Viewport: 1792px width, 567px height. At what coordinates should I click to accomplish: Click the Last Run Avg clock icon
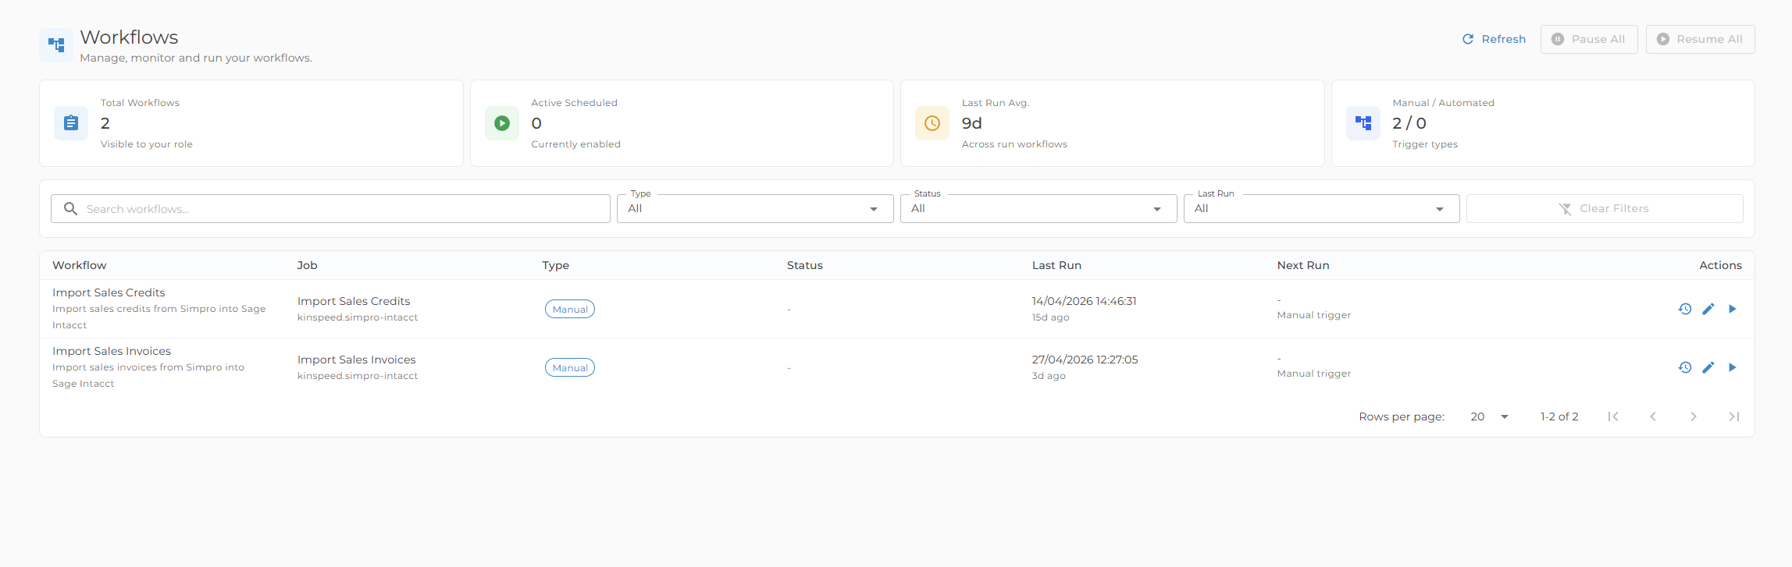pos(932,123)
